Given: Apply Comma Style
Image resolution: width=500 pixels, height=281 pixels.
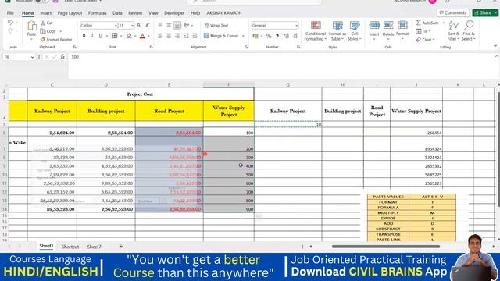Looking at the screenshot, I should point(277,36).
